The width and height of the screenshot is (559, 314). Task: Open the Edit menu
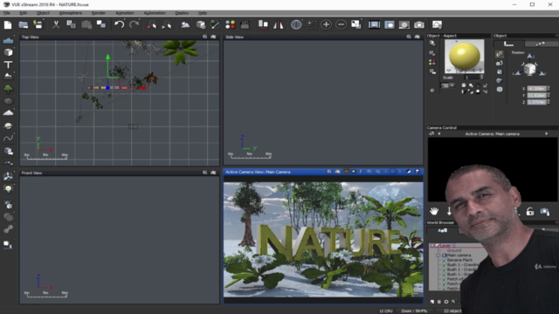click(24, 13)
